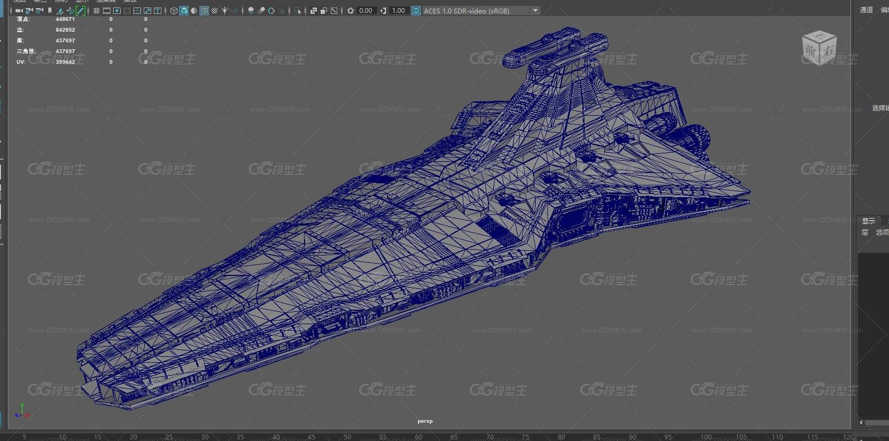Toggle the Safe Title icon
The height and width of the screenshot is (441, 889).
pyautogui.click(x=158, y=11)
